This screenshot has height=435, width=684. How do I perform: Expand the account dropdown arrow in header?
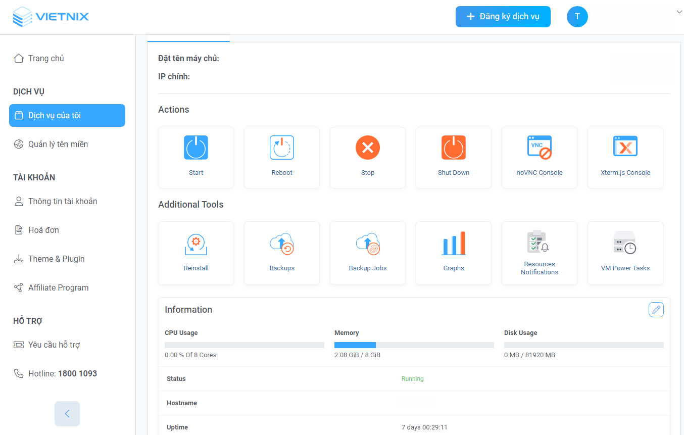pyautogui.click(x=678, y=12)
